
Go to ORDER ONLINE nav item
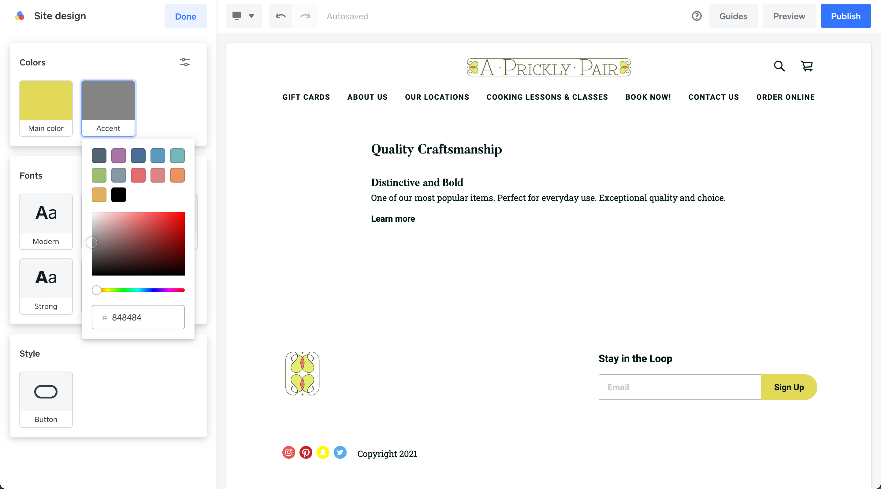pos(785,97)
